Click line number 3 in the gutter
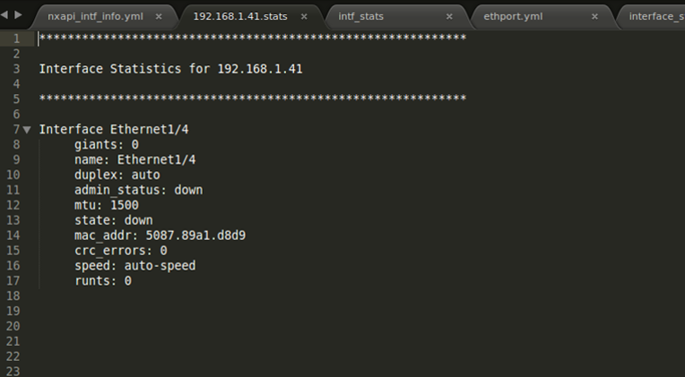The height and width of the screenshot is (377, 685). click(x=16, y=68)
